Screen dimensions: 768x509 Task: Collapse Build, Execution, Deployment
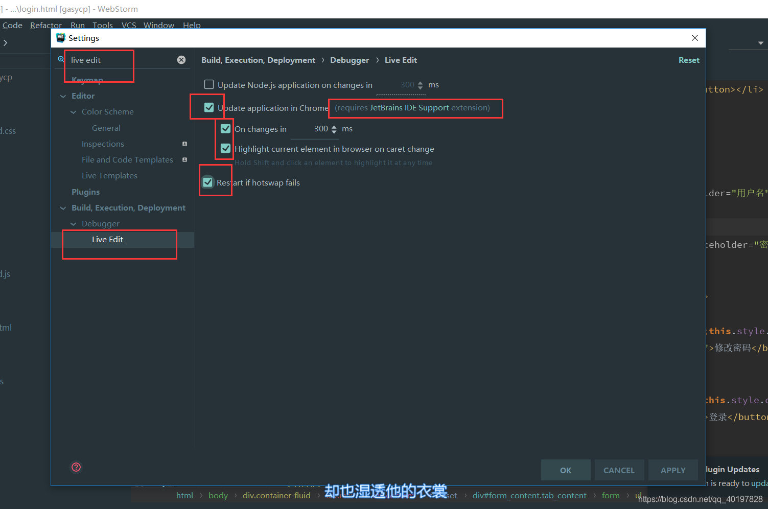pyautogui.click(x=63, y=207)
